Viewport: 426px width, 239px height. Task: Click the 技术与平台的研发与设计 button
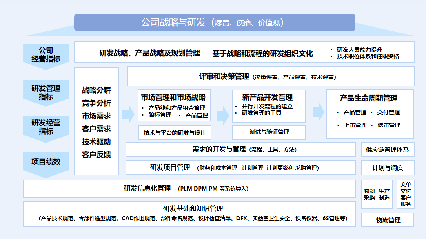click(174, 132)
